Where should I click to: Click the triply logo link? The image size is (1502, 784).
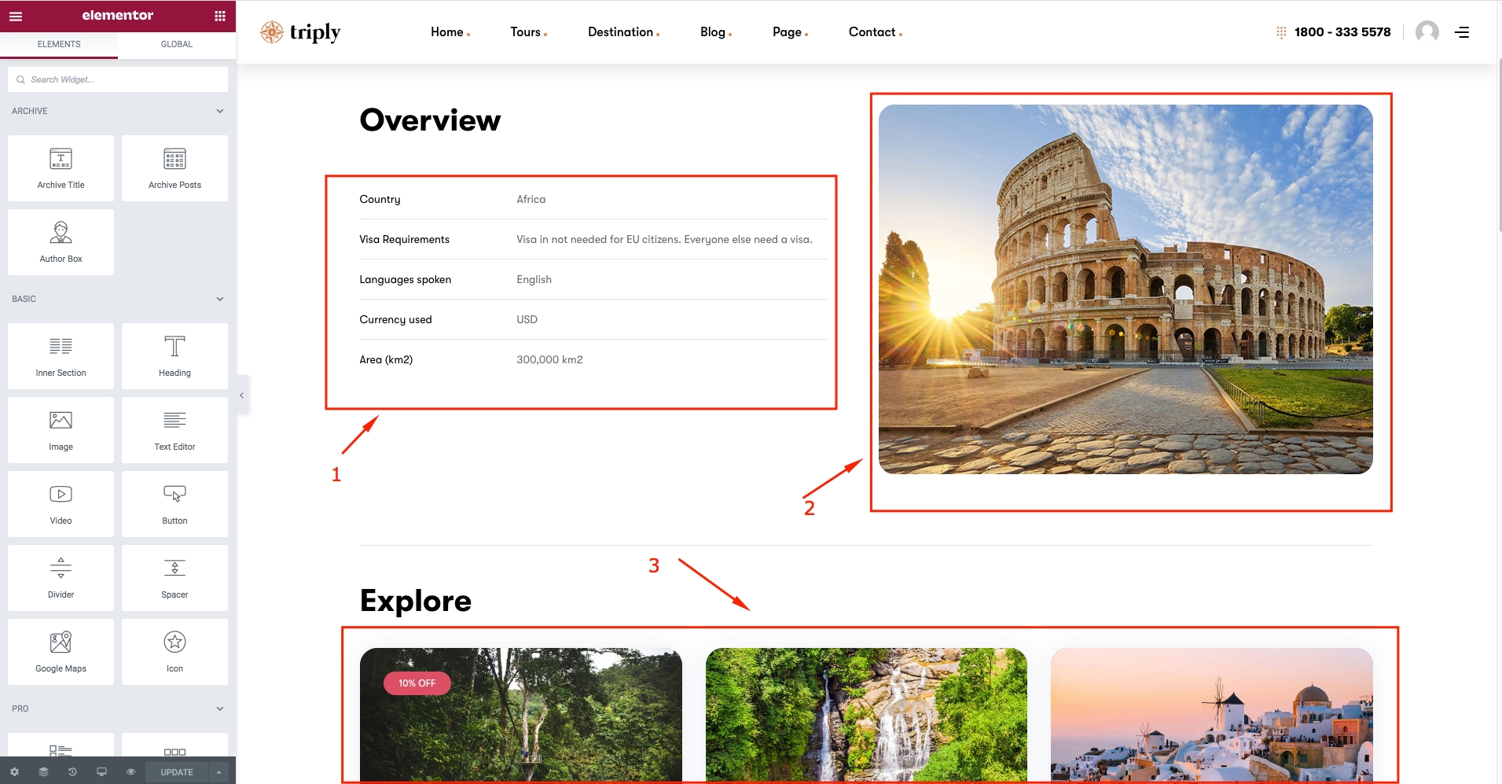point(300,32)
